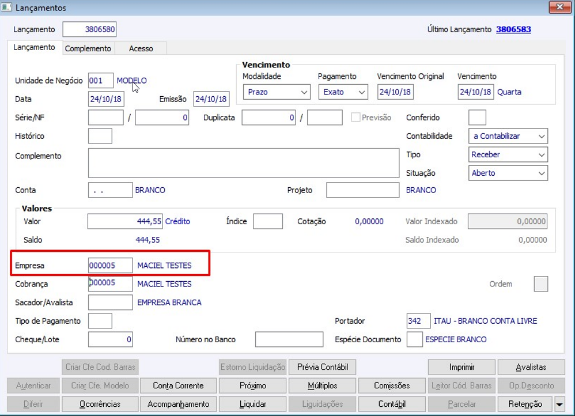Click the Vencimento date field
The image size is (575, 416).
click(x=476, y=92)
